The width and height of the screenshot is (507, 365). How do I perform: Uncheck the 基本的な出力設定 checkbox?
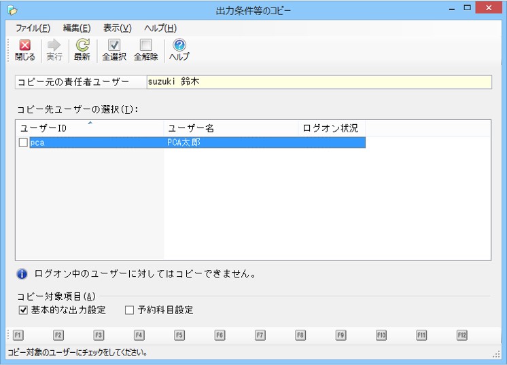[x=24, y=310]
